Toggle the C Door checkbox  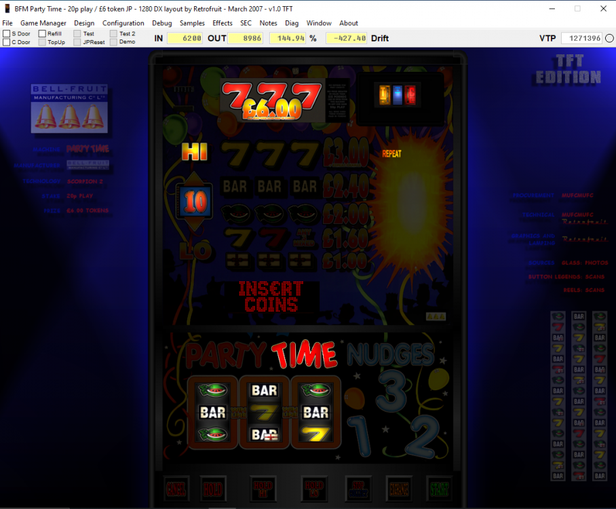coord(7,42)
